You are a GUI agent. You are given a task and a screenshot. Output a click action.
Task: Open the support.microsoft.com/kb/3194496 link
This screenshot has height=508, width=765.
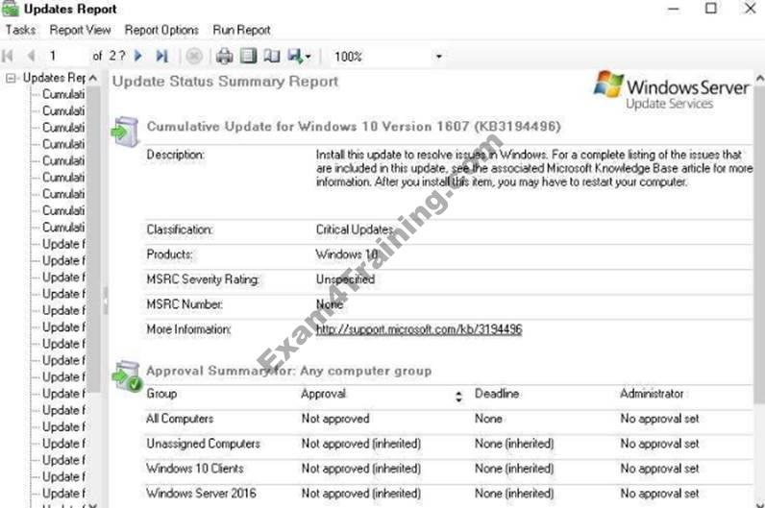pos(419,329)
